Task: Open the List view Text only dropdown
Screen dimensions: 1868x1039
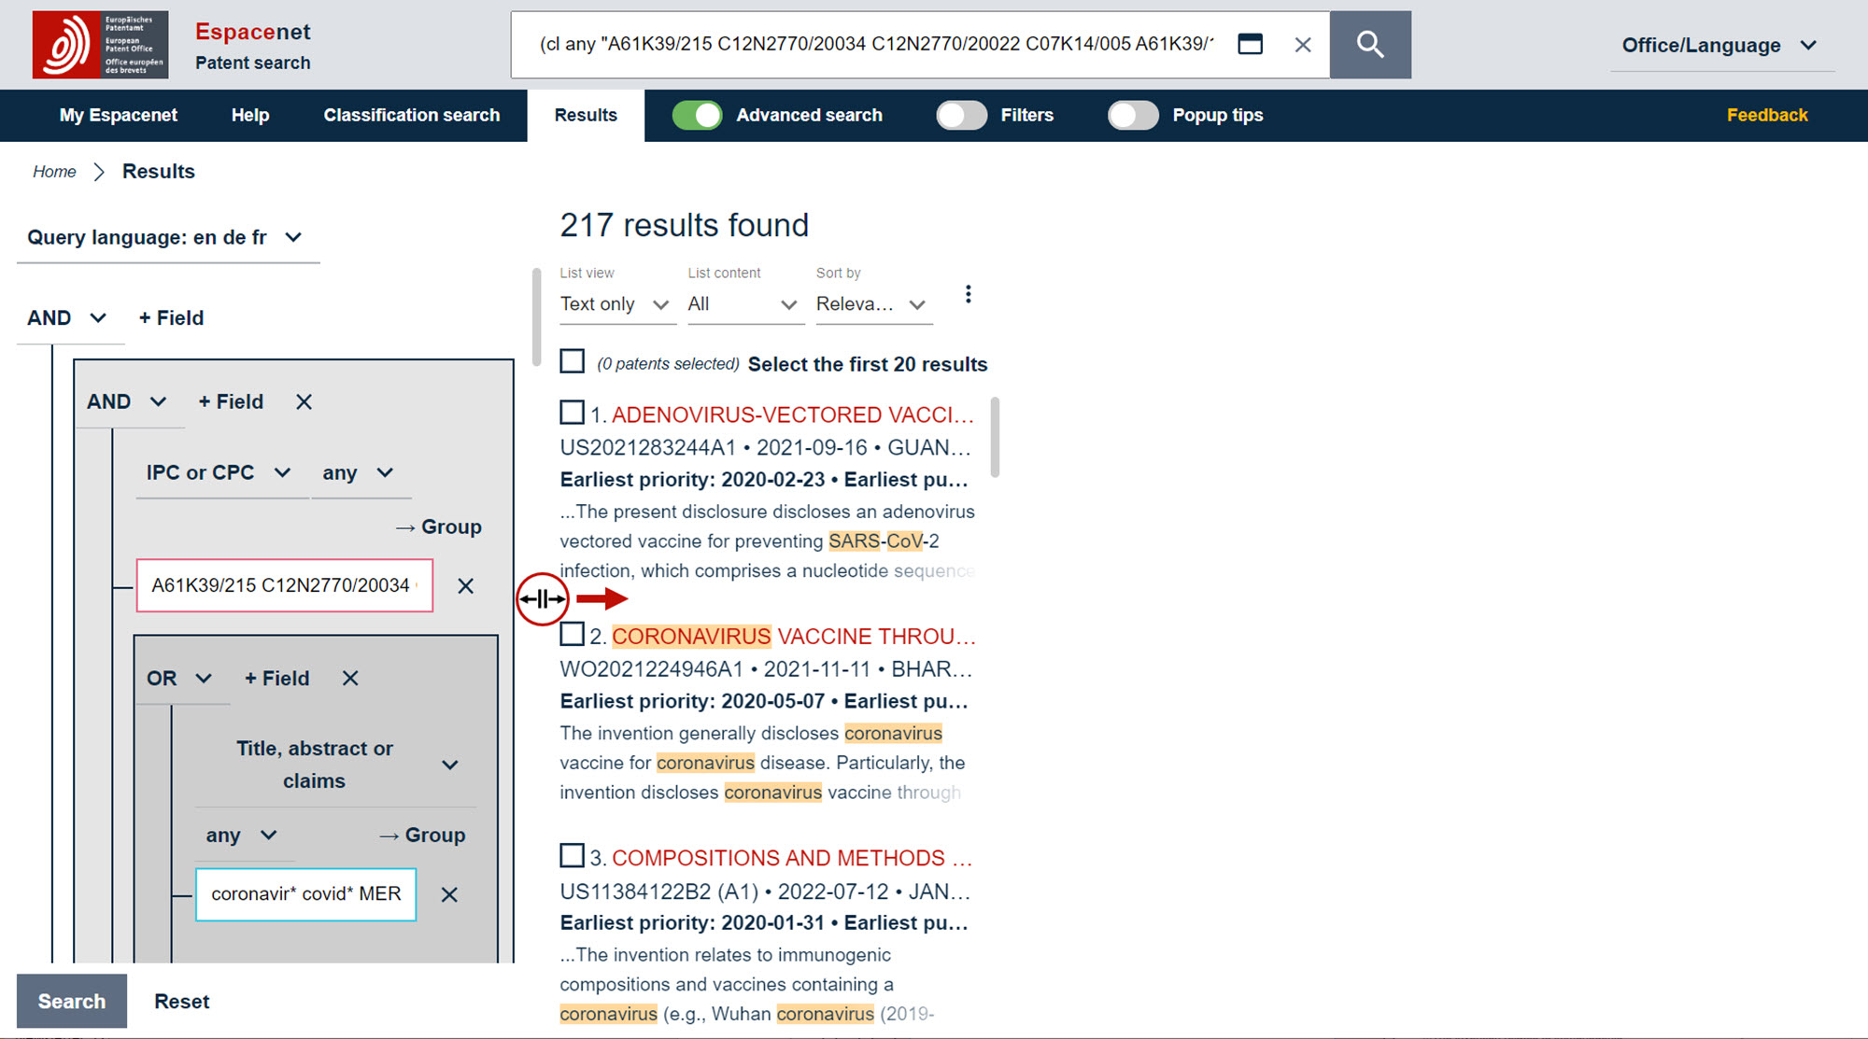Action: click(615, 304)
